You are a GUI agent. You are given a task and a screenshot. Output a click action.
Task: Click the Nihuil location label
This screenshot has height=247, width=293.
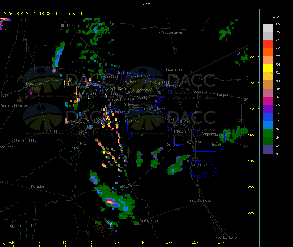pyautogui.click(x=77, y=148)
